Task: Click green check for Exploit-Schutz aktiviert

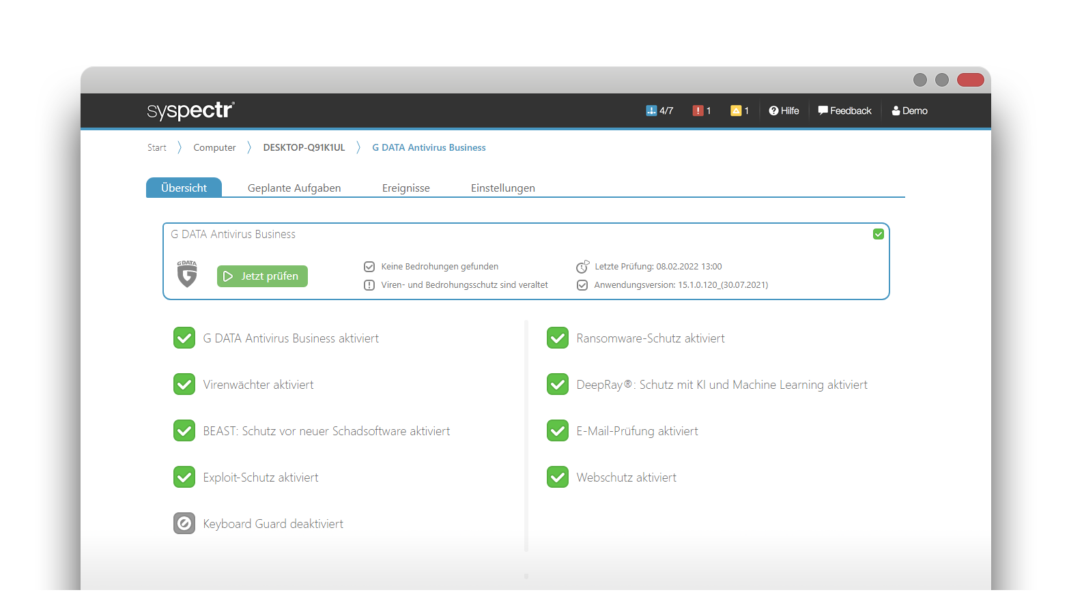Action: (184, 478)
